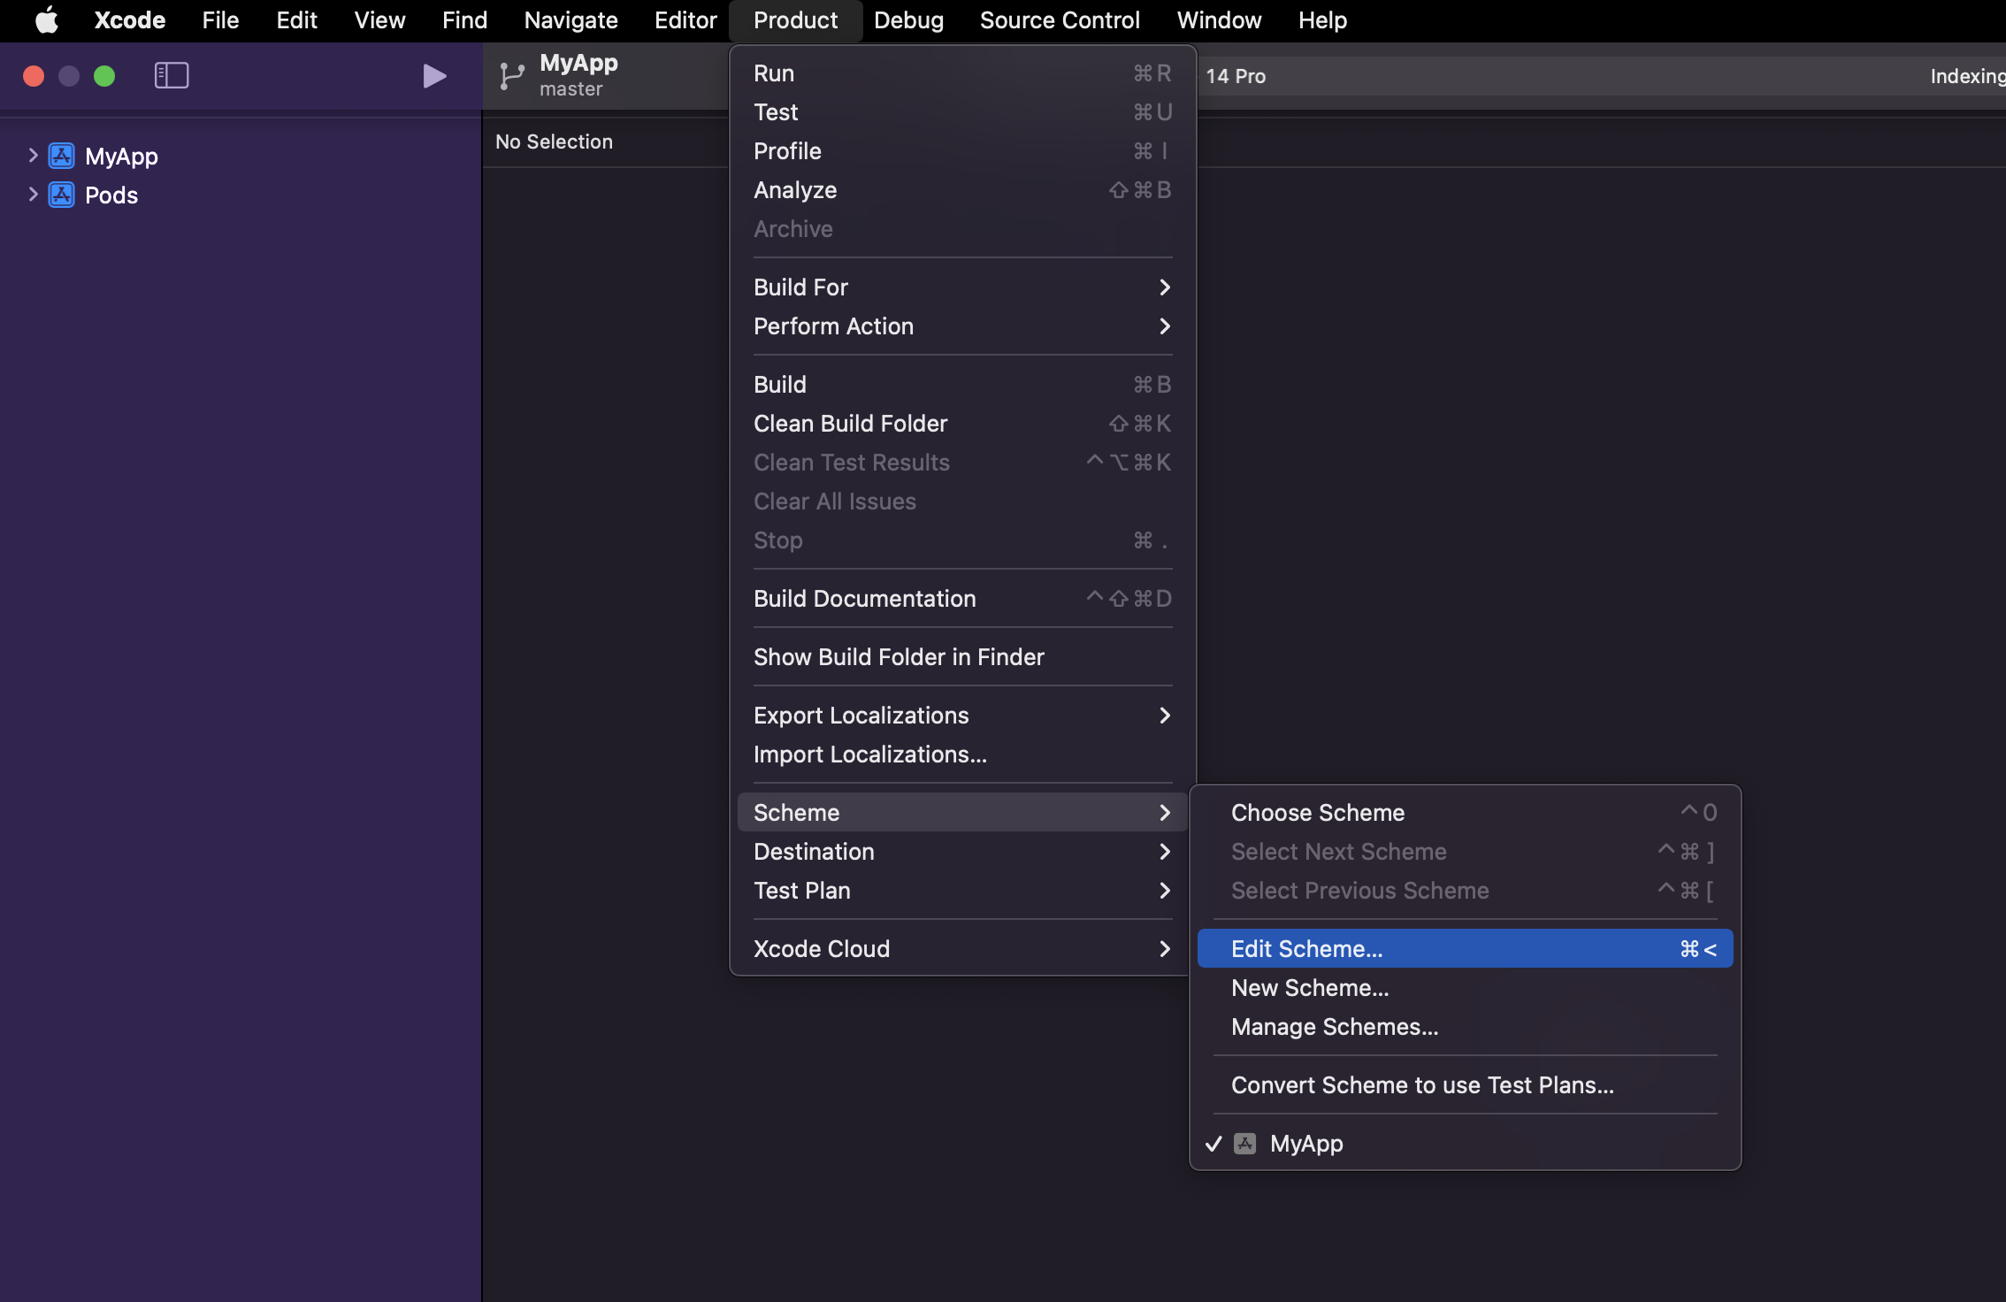This screenshot has height=1302, width=2006.
Task: Open the Build For submenu
Action: [x=962, y=287]
